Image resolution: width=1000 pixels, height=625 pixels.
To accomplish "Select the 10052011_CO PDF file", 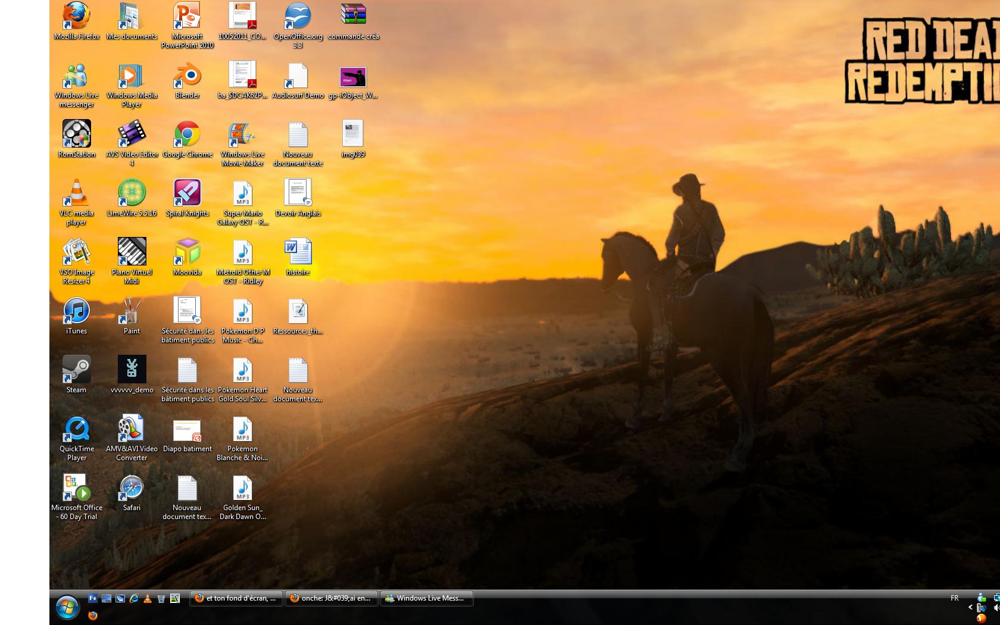I will (x=242, y=21).
